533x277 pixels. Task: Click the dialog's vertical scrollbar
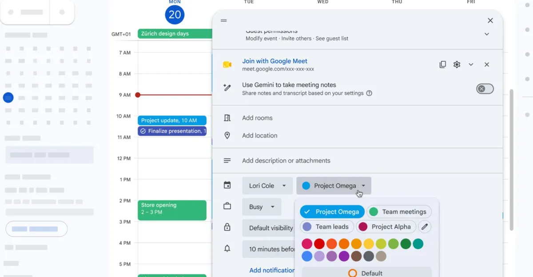511,160
